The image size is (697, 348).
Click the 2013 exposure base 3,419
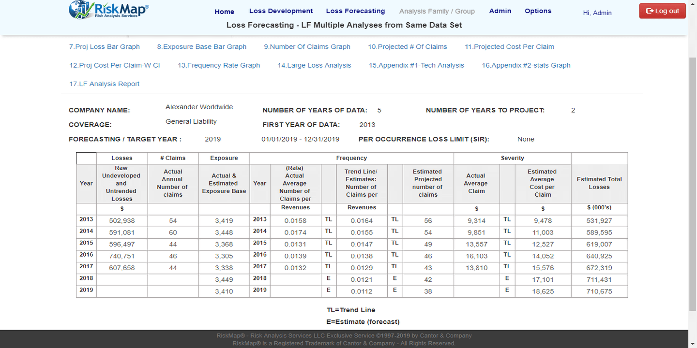pyautogui.click(x=224, y=221)
